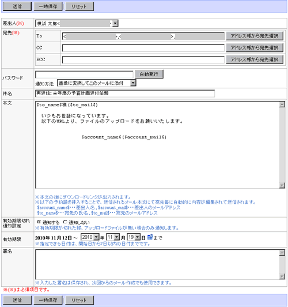Image resolution: width=288 pixels, height=307 pixels.
Task: Select the 通知しない radio button
Action: (65, 222)
